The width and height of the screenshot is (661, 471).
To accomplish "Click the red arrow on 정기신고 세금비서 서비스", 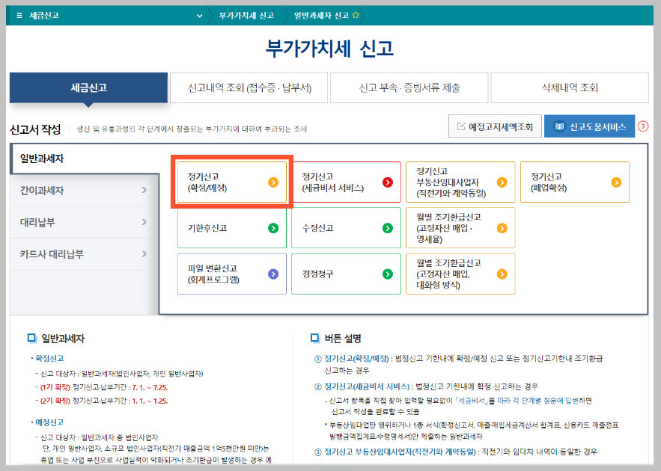I will [x=388, y=182].
